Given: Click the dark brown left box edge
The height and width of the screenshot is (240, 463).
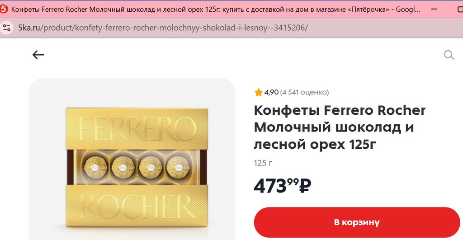Looking at the screenshot, I should 70,167.
